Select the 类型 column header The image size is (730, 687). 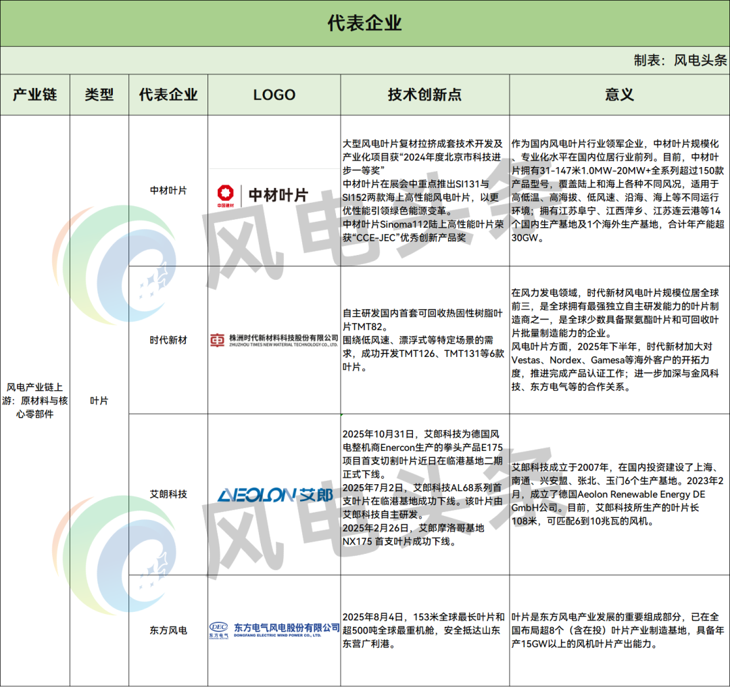[x=99, y=95]
